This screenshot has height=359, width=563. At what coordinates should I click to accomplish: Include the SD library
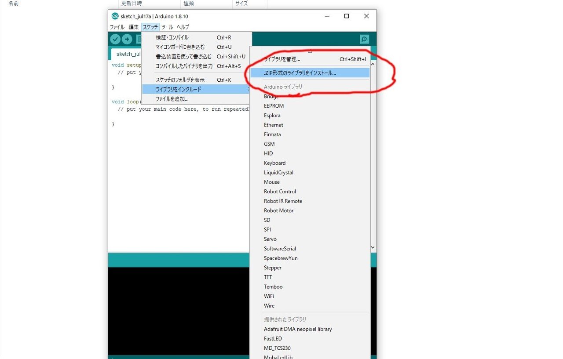click(310, 220)
